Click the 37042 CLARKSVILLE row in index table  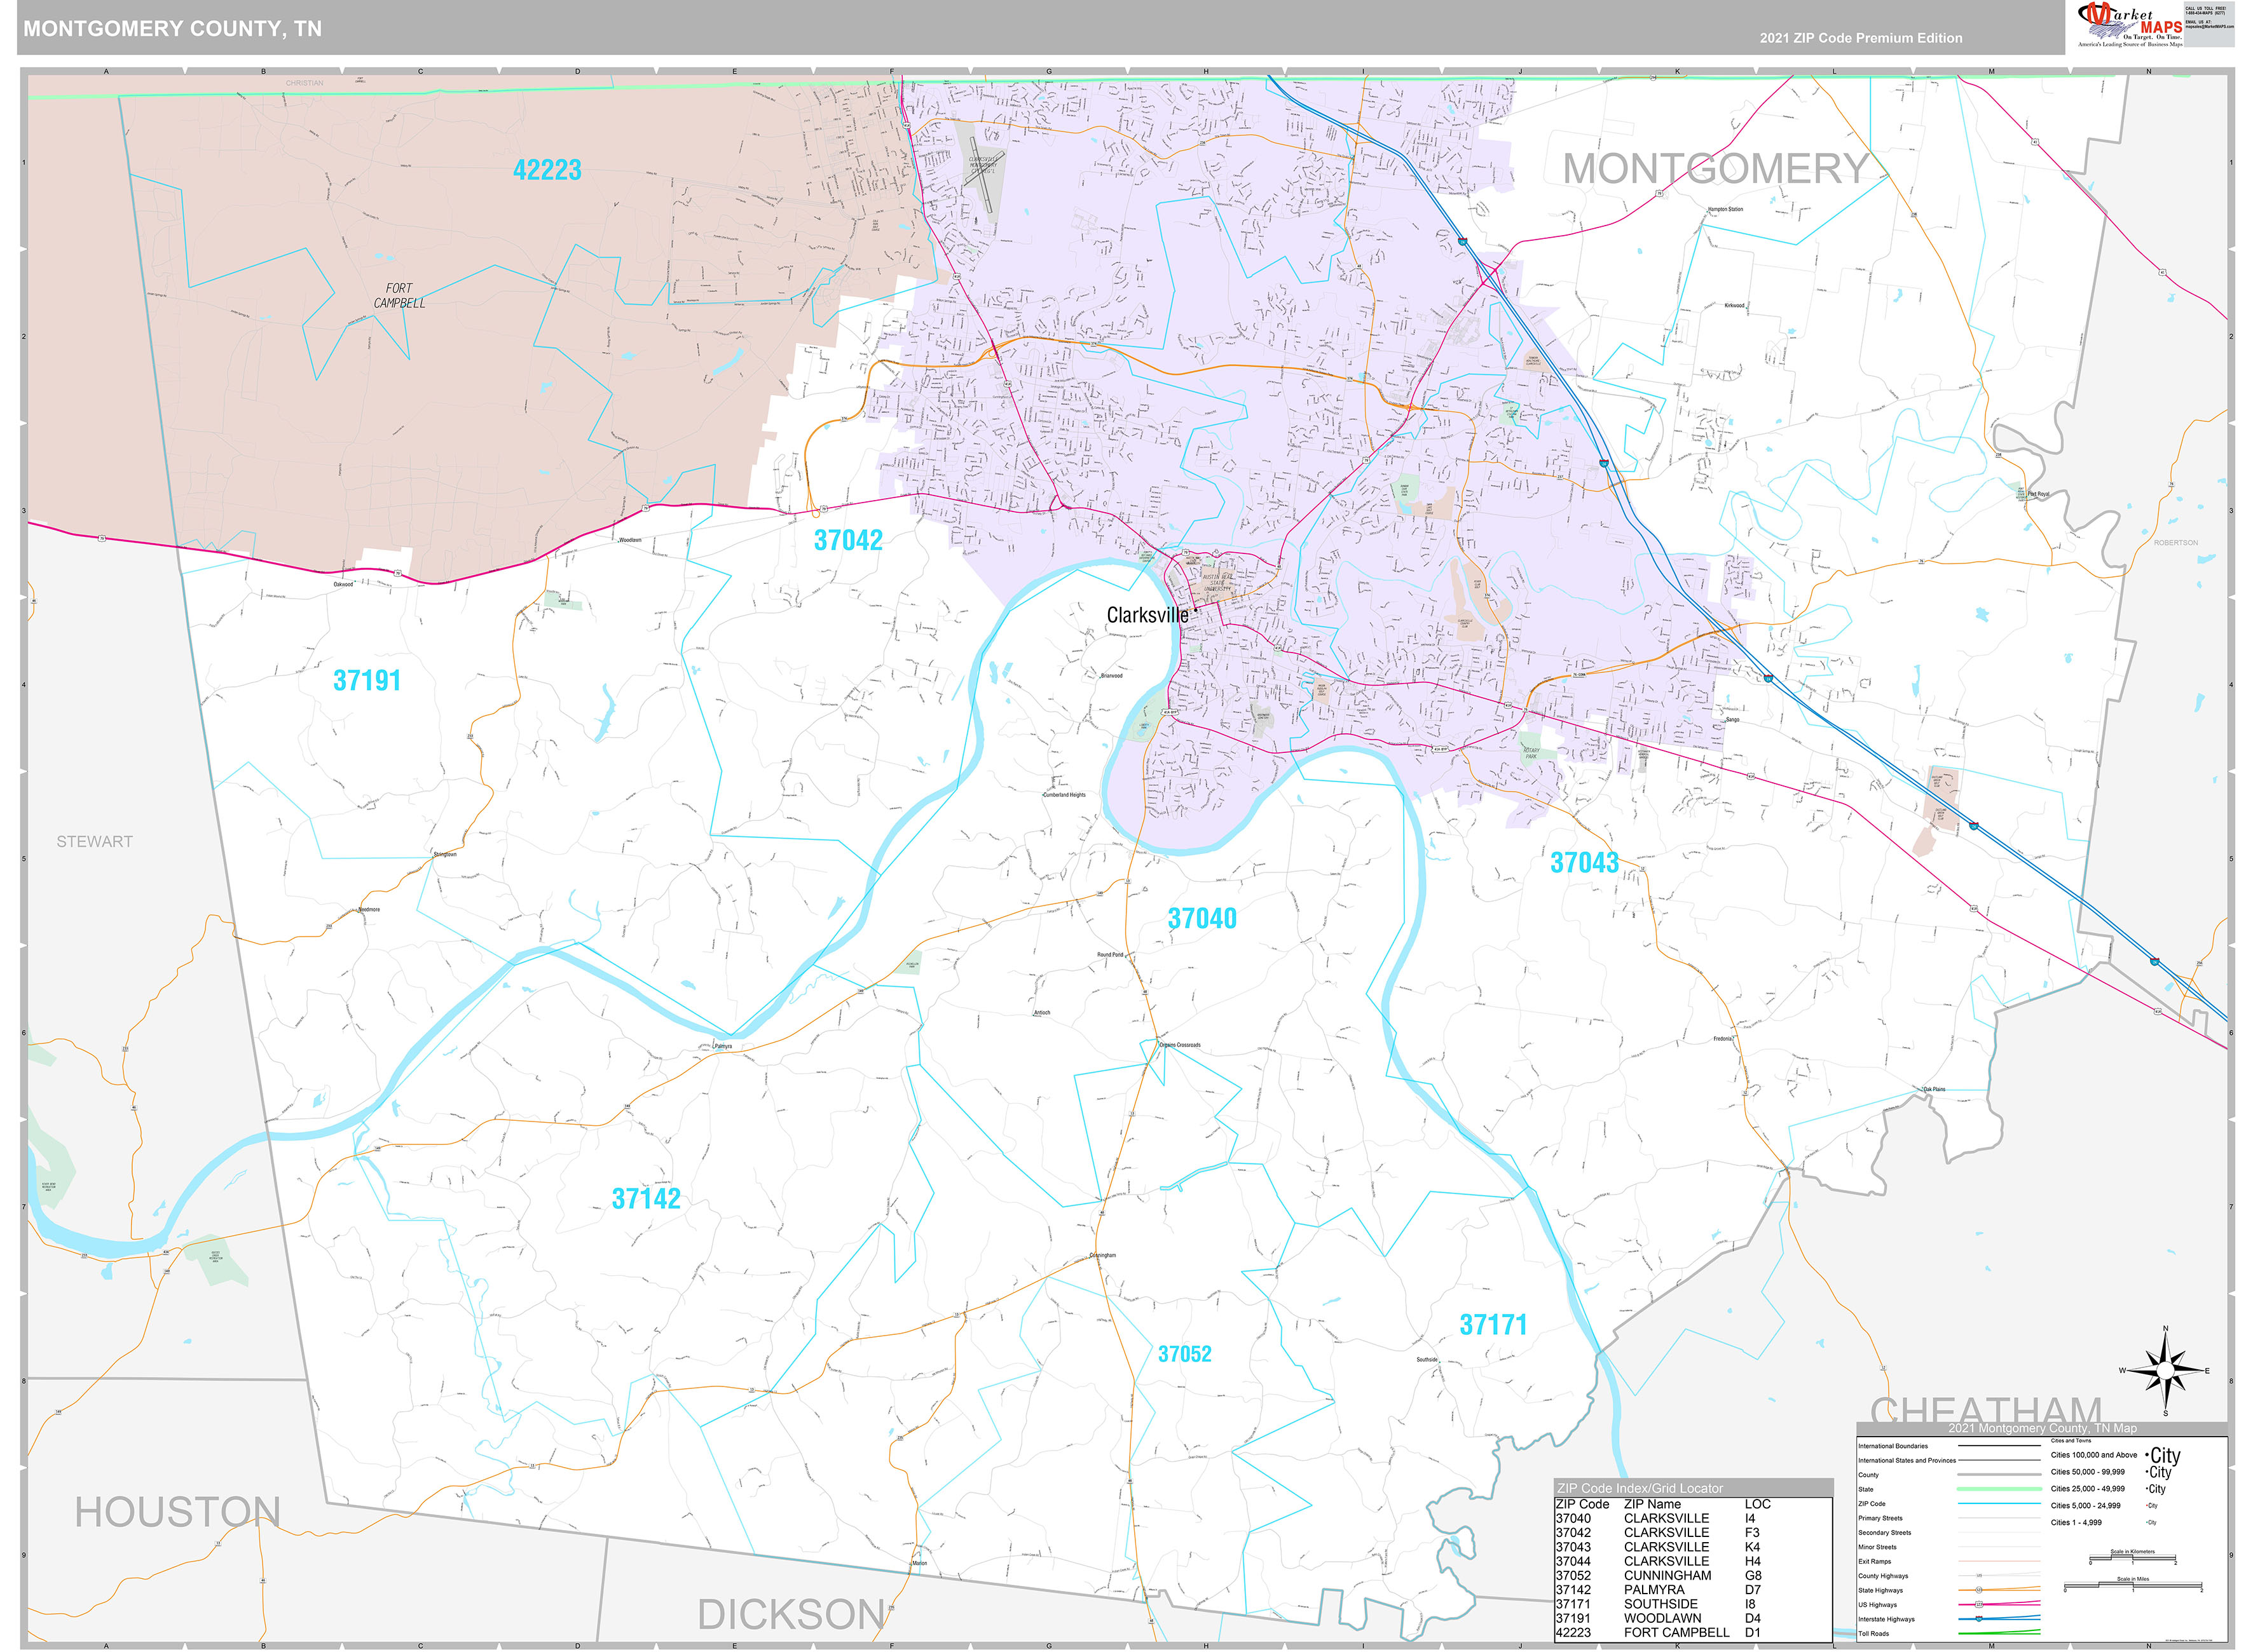(x=1658, y=1532)
